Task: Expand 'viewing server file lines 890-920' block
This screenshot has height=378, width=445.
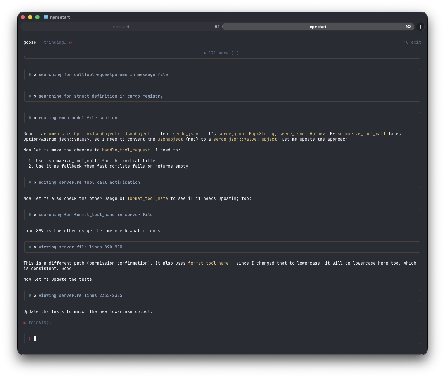Action: click(x=80, y=247)
